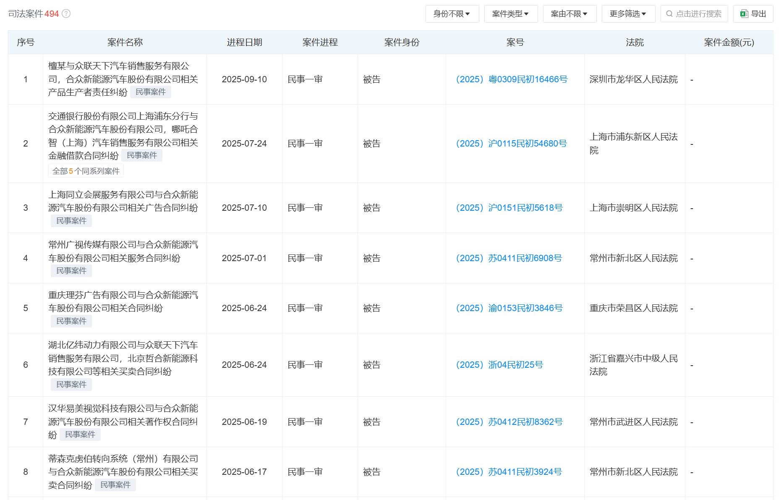This screenshot has width=781, height=500.
Task: Click the 法院 column header
Action: [635, 42]
